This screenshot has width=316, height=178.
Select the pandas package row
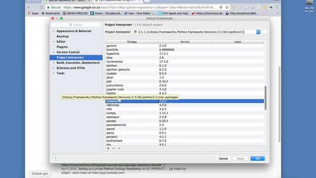(185, 121)
